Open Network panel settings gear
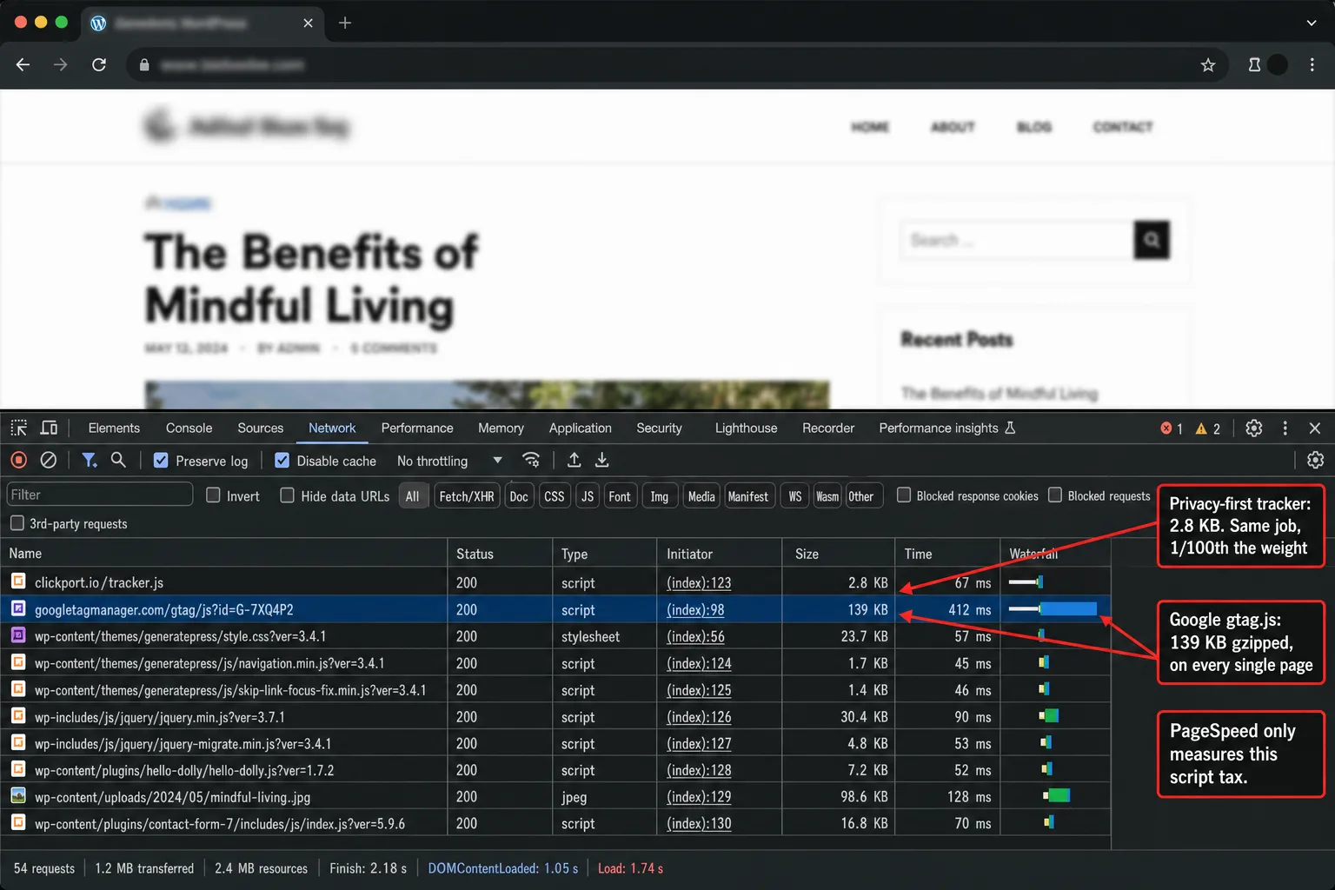 [1315, 460]
